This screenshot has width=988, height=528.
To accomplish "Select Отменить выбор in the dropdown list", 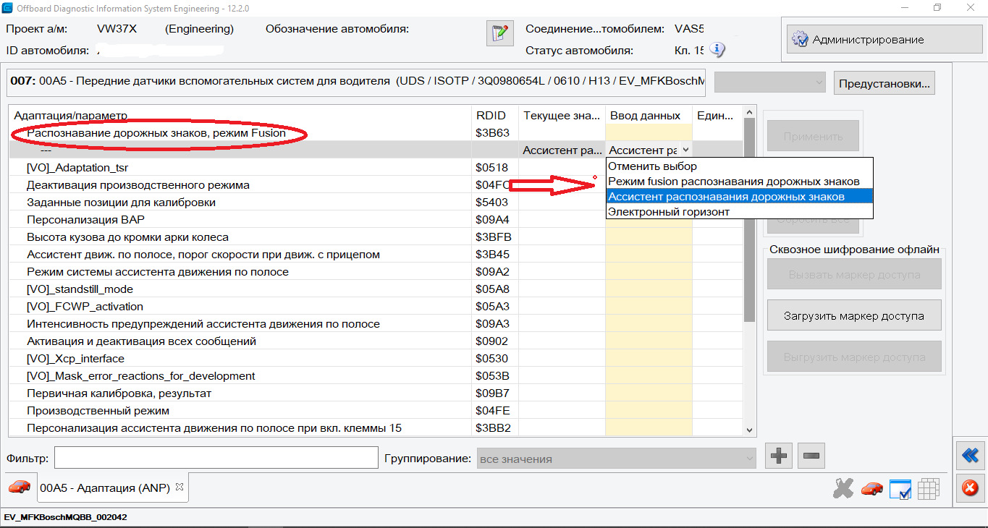I will (739, 166).
